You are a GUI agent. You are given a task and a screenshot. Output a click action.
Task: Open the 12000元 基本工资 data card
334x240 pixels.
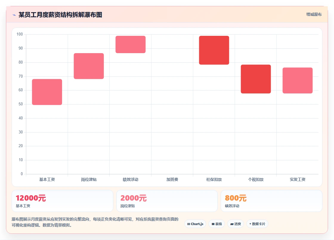pyautogui.click(x=62, y=201)
